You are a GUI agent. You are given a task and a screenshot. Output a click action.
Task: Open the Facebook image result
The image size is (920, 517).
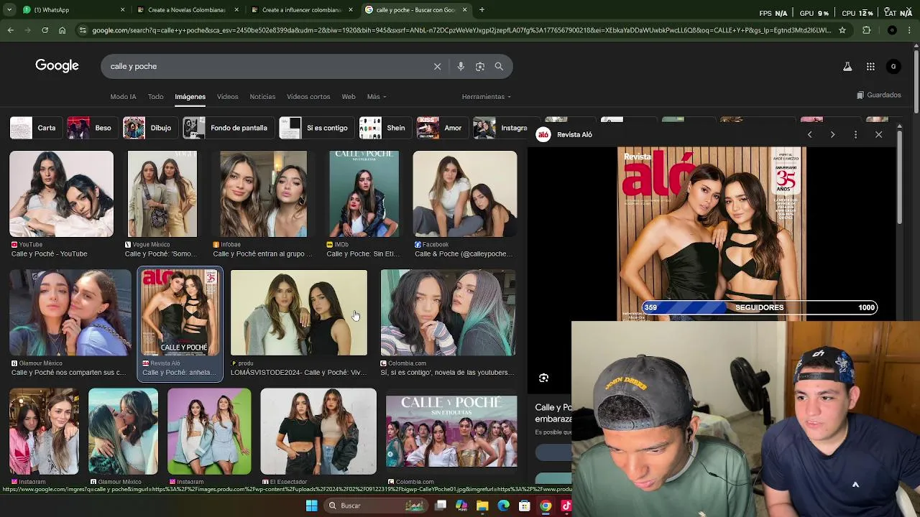pos(464,194)
